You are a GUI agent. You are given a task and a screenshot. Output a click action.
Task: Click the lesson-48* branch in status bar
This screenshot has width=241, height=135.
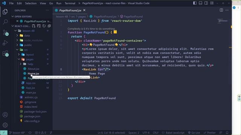(x=17, y=133)
